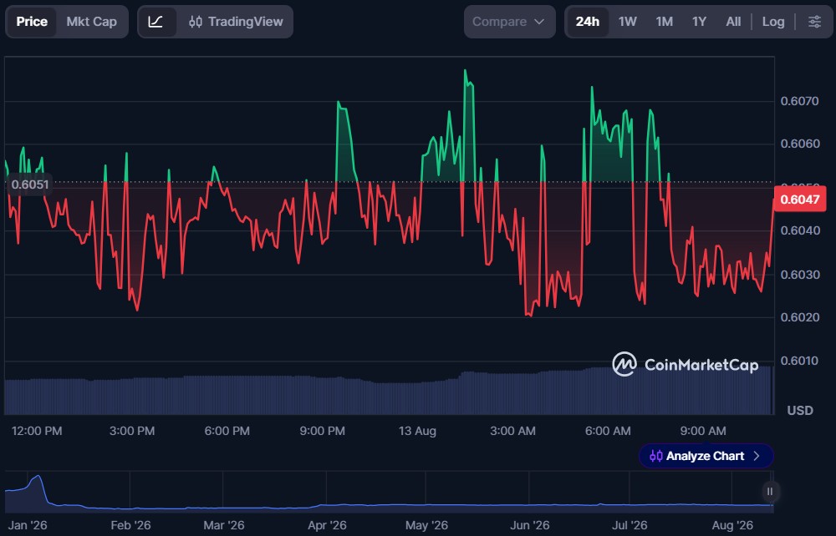Click the red 0.6047 current price label
The image size is (836, 536).
click(x=799, y=199)
